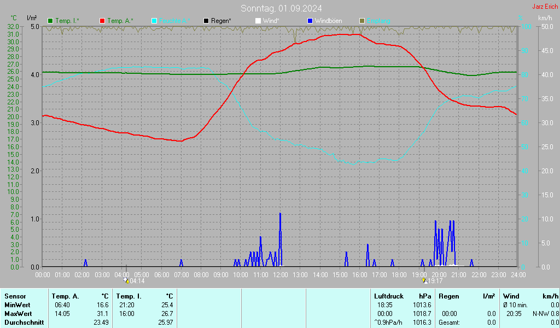Click the '21:00' time axis label

click(459, 274)
